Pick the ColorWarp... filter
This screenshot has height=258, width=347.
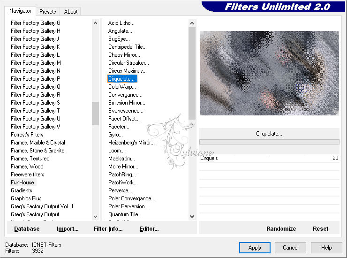(x=122, y=87)
